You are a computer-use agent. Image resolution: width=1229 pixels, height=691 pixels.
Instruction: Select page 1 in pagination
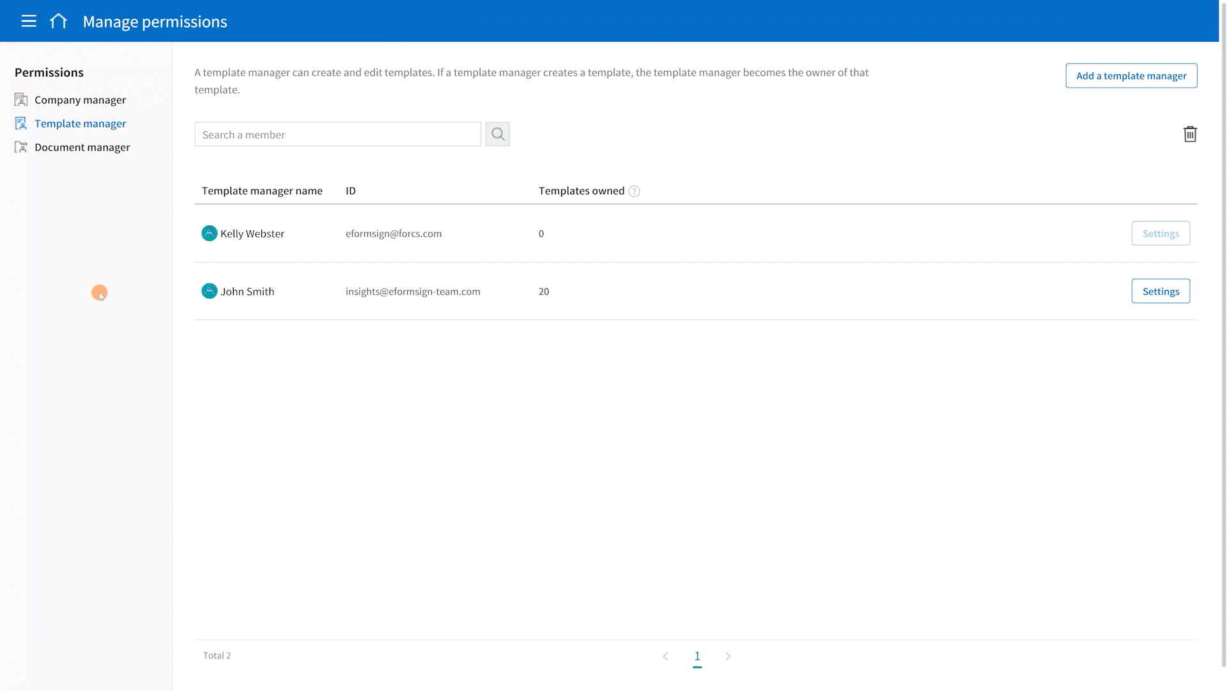(x=697, y=656)
